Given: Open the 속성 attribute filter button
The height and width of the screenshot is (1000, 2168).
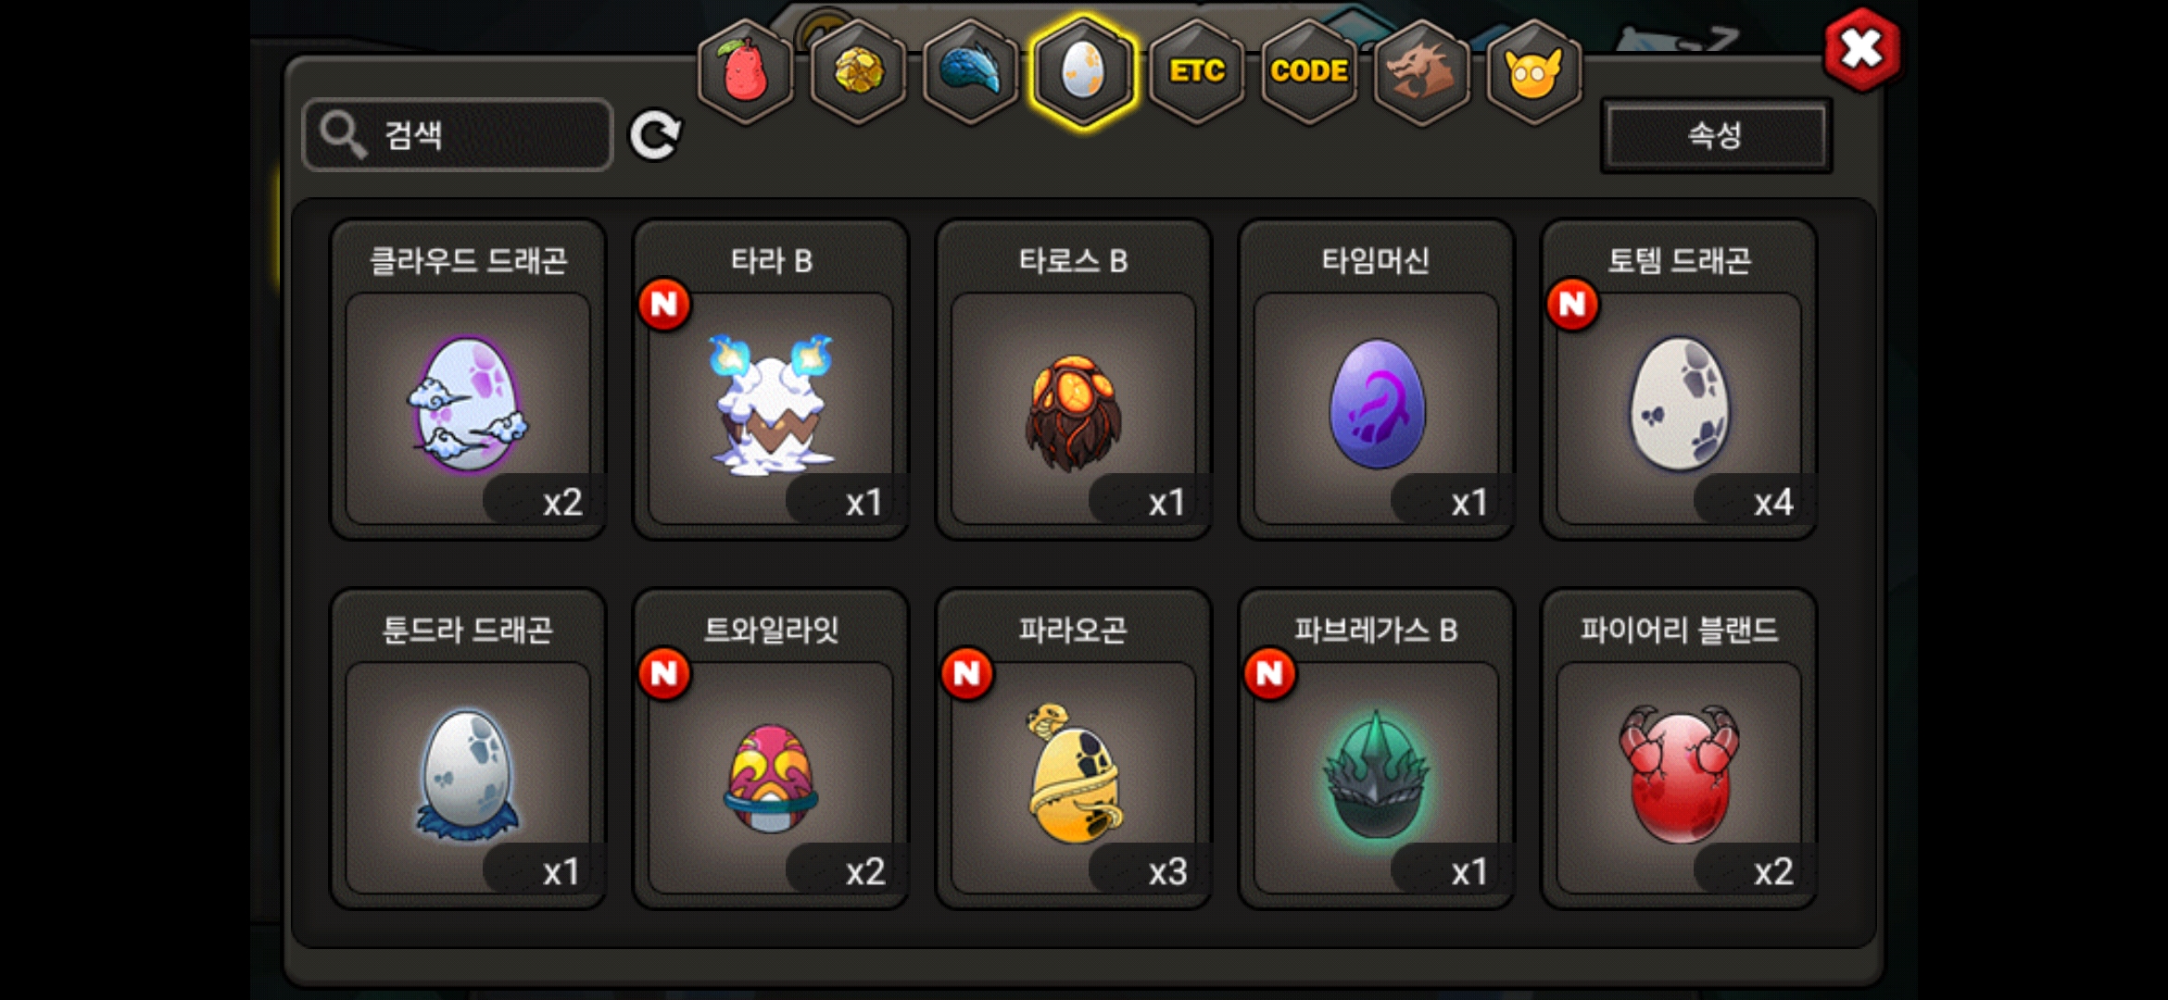Looking at the screenshot, I should 1716,135.
